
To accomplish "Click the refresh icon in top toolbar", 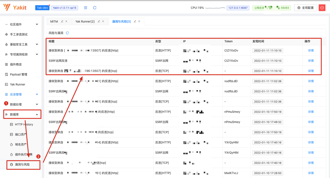I will 95,8.
